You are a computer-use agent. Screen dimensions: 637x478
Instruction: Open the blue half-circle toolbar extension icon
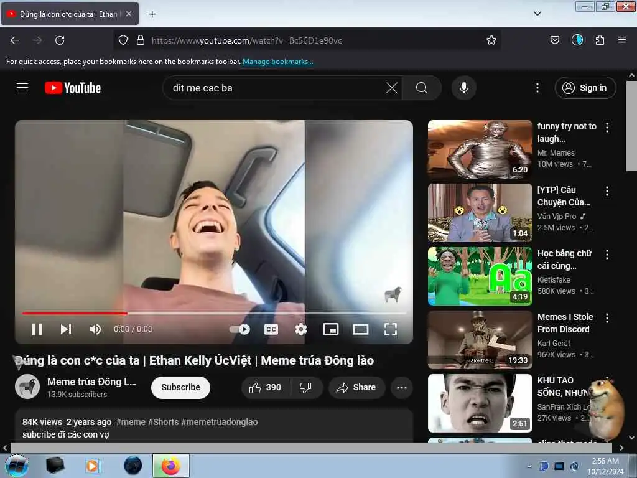click(577, 40)
